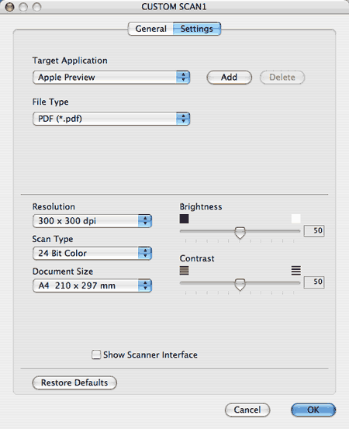Click the low contrast icon

click(x=184, y=271)
